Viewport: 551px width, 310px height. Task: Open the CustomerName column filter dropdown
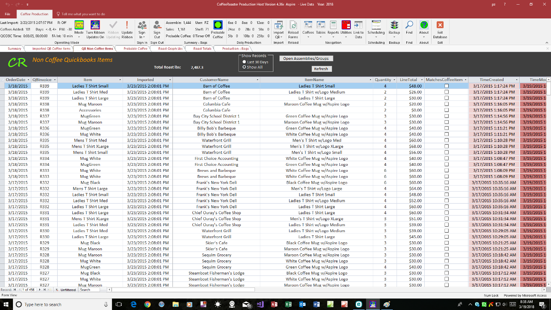click(257, 80)
